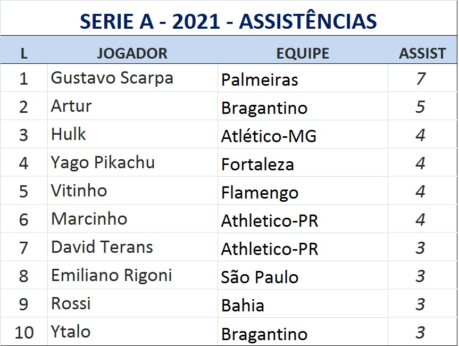The height and width of the screenshot is (346, 459).
Task: Select the Flamengo team cell
Action: click(x=260, y=193)
